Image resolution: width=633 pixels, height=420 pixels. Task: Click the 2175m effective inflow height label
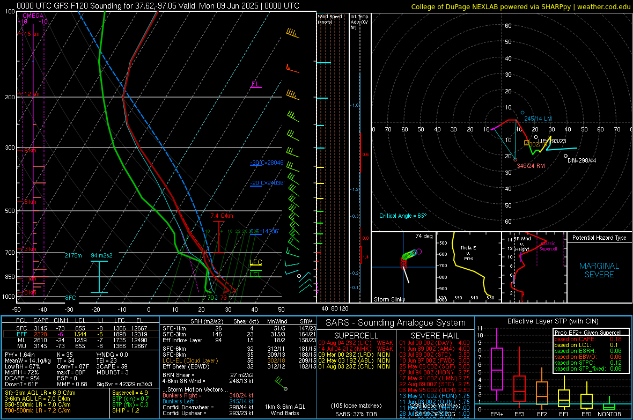tap(73, 256)
